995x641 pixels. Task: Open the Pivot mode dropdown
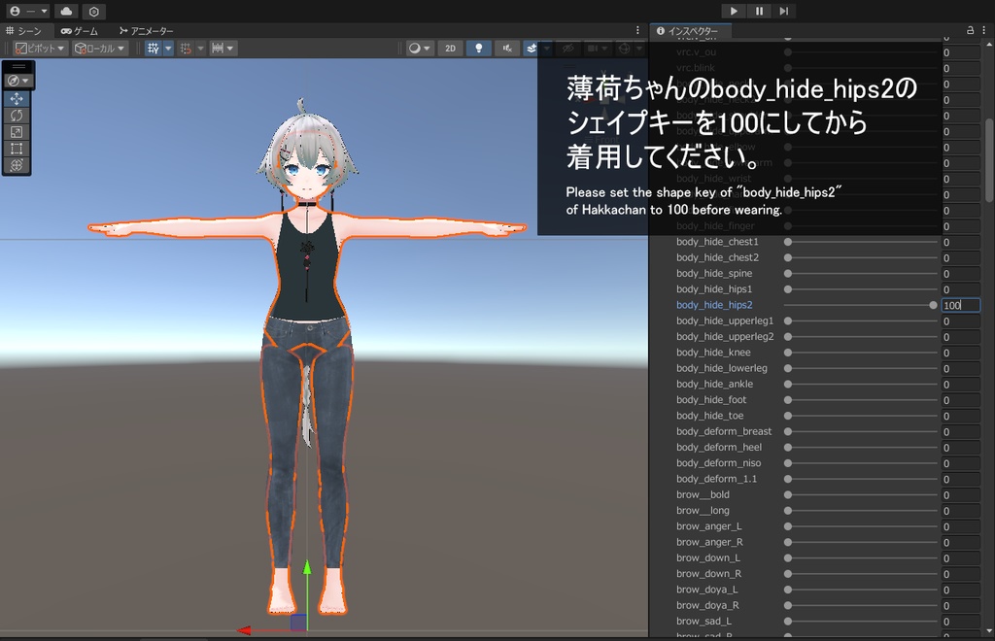pyautogui.click(x=39, y=48)
